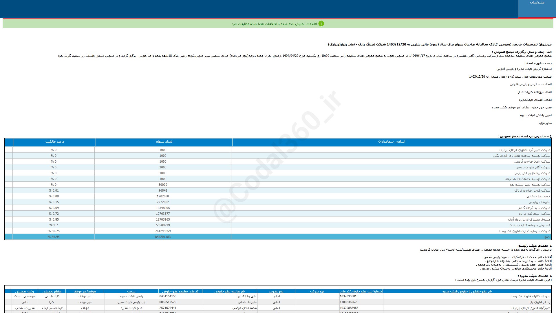This screenshot has width=556, height=313.
Task: Select share count 10763377
Action: coord(163,214)
